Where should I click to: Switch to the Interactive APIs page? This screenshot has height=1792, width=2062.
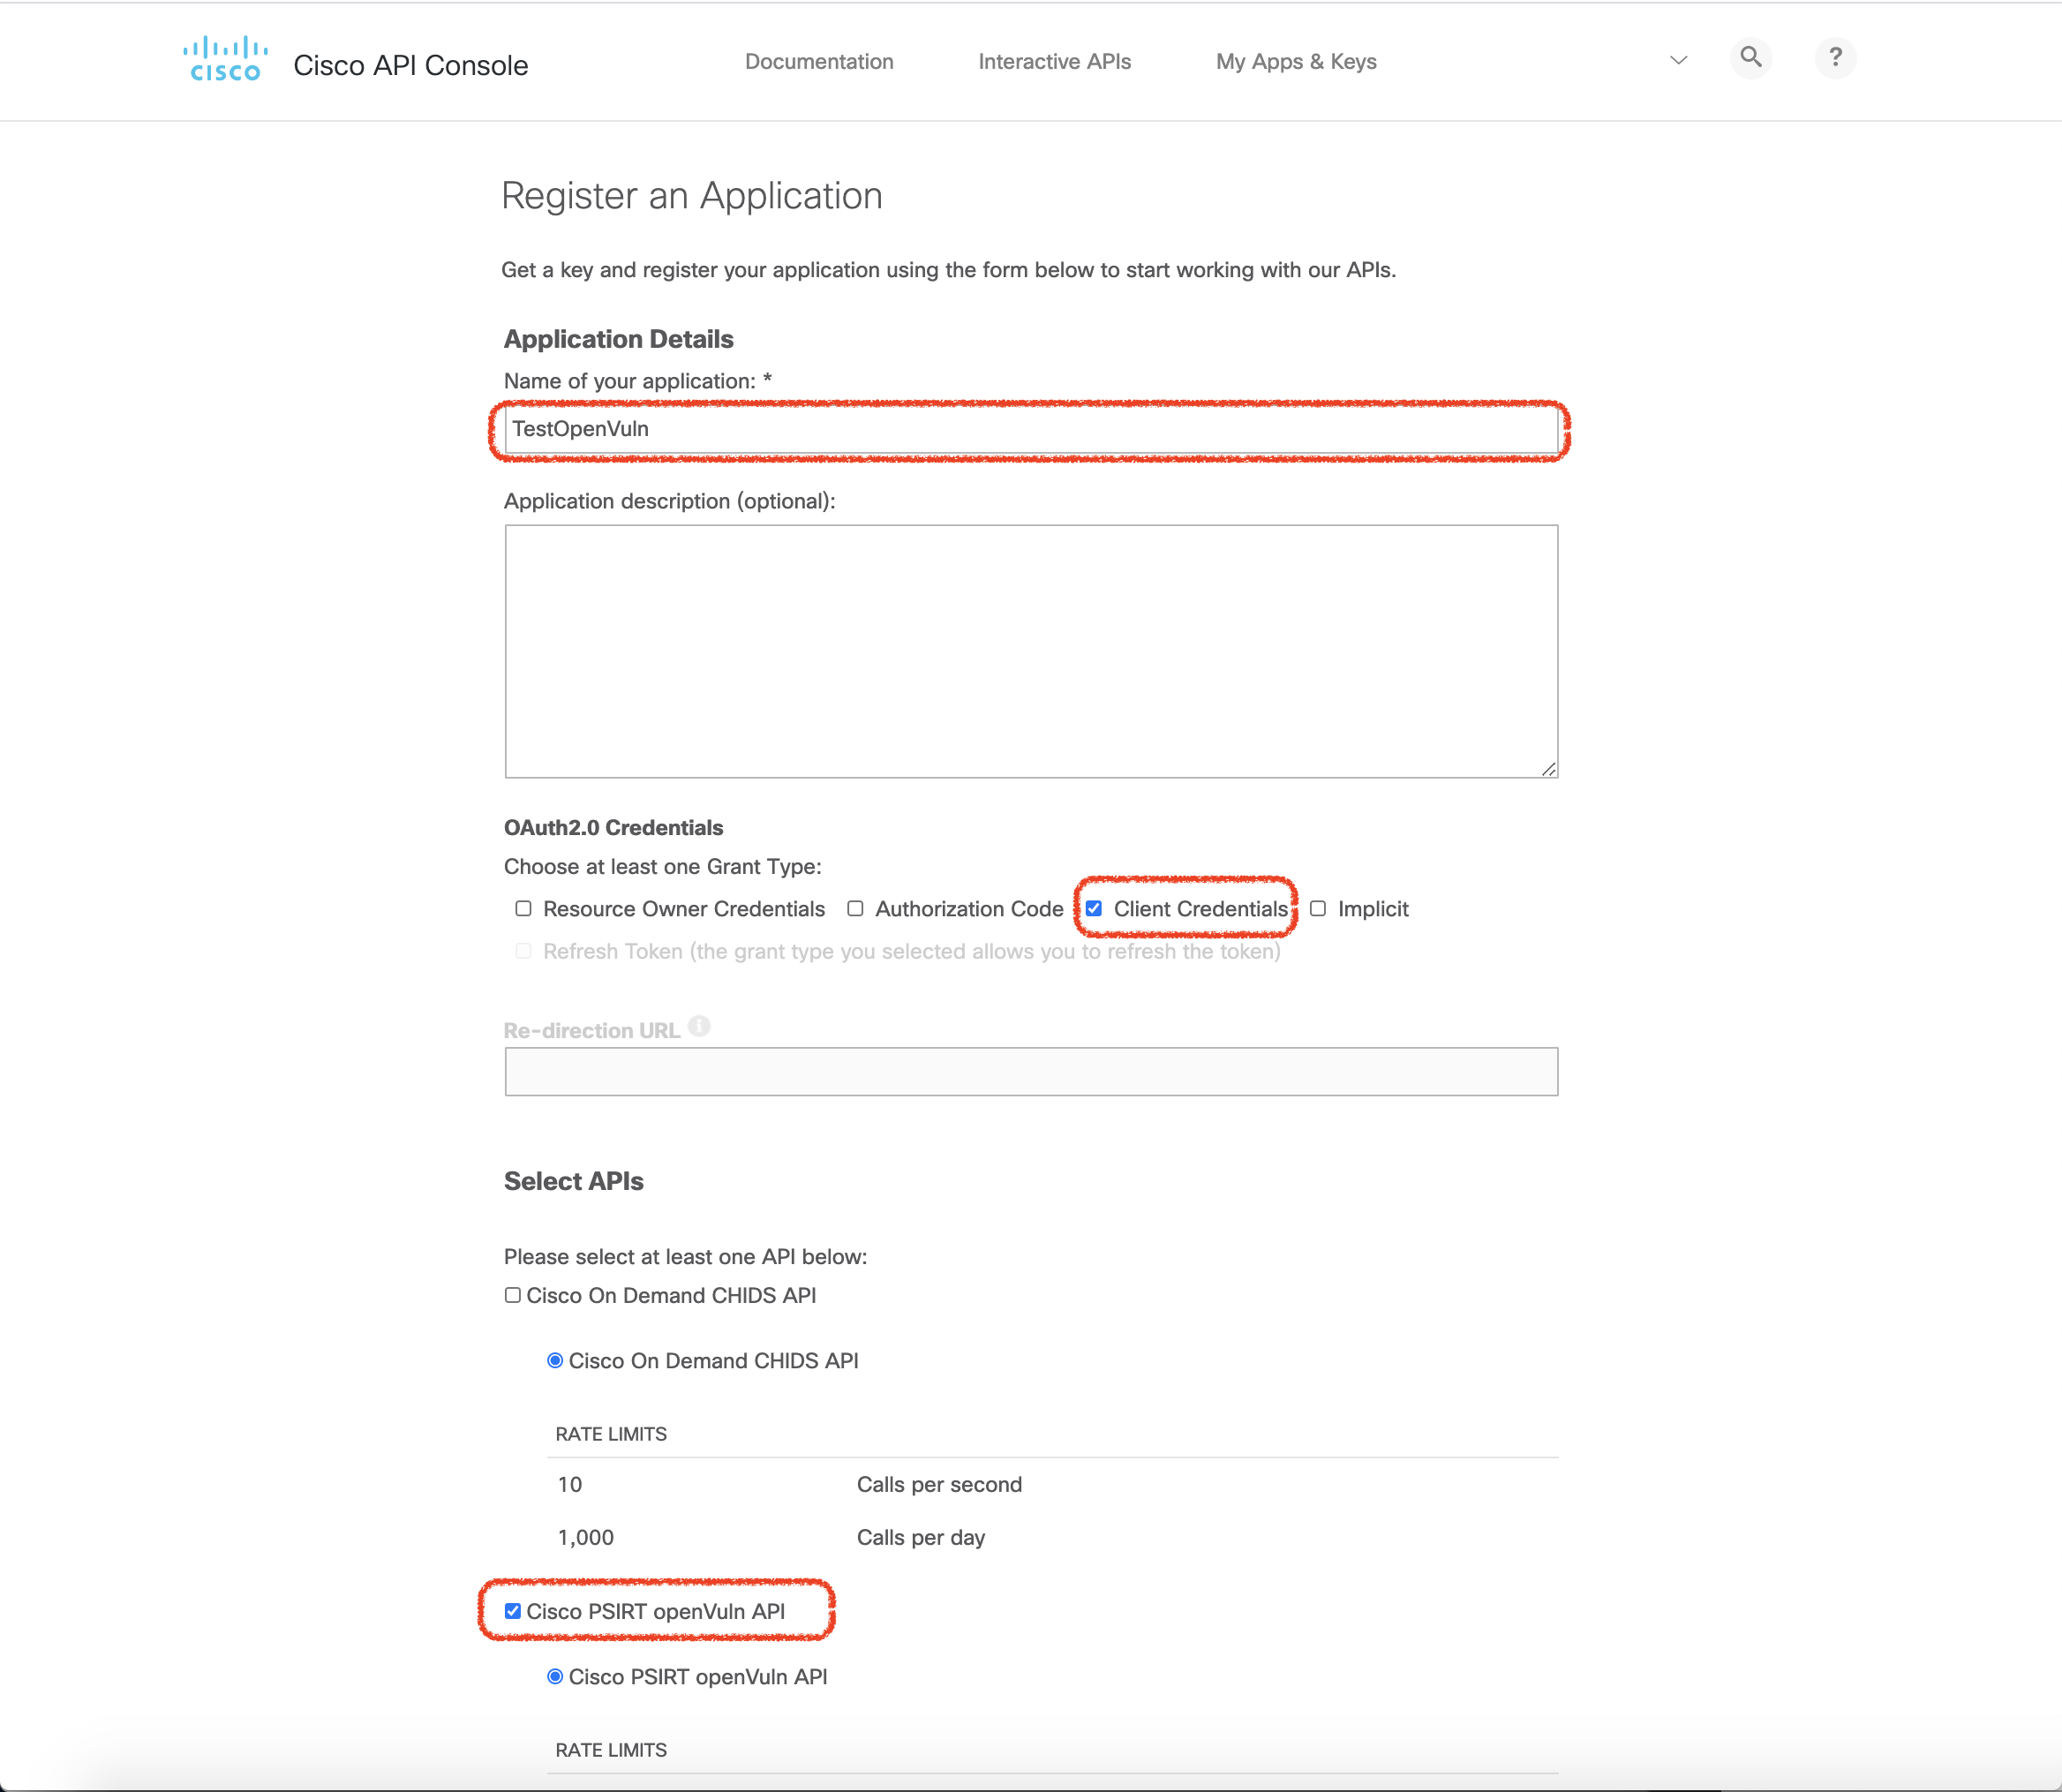point(1054,61)
